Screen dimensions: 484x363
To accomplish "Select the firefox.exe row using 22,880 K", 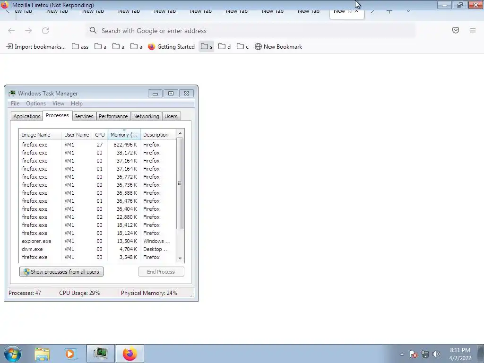I will 97,216.
